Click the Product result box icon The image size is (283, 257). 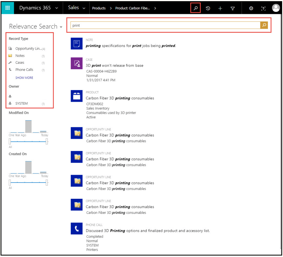point(76,96)
